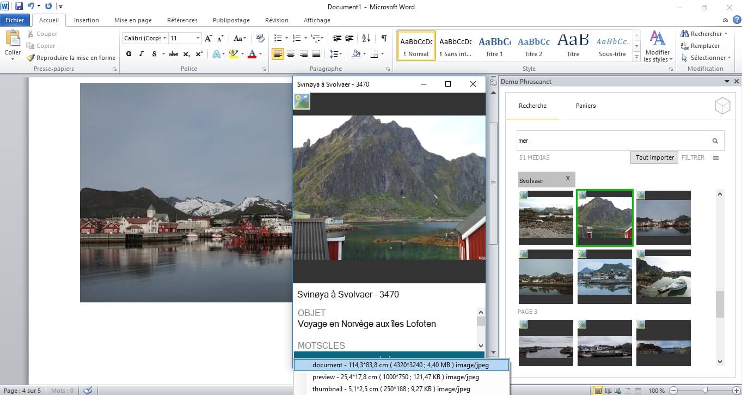The height and width of the screenshot is (395, 742).
Task: Click Reproduire la mise en forme
Action: (x=71, y=58)
